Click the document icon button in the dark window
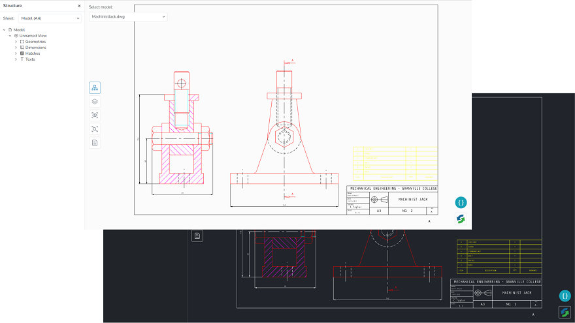This screenshot has height=323, width=575. tap(197, 236)
